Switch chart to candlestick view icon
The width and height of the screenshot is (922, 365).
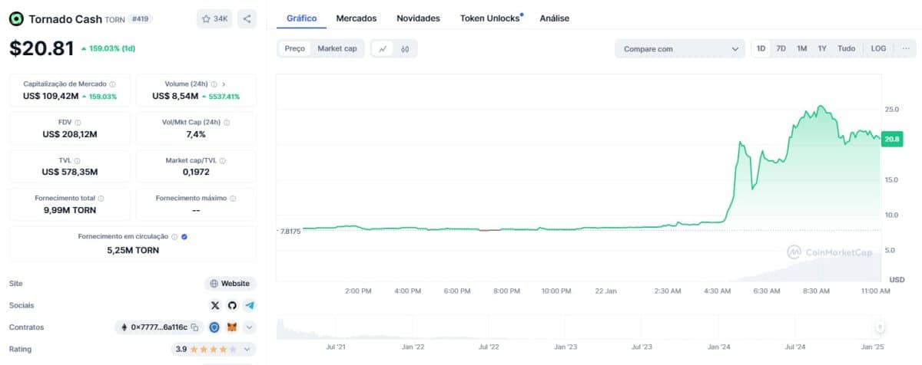404,48
